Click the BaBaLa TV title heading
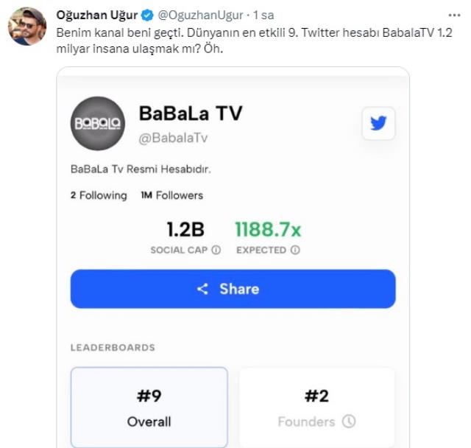 tap(191, 113)
